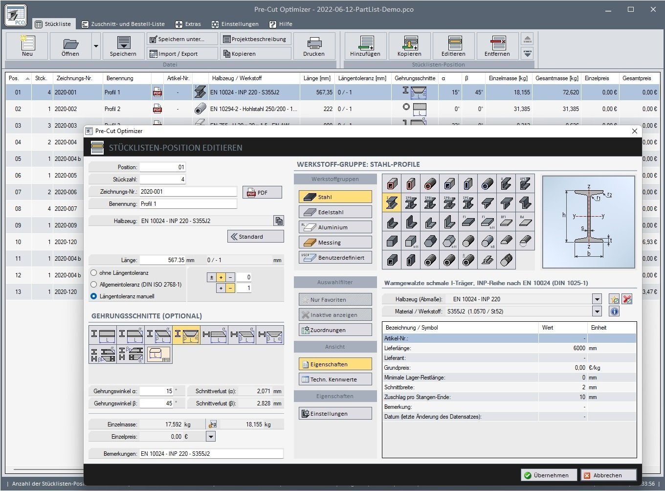Select Edelstahl material group

(x=335, y=212)
